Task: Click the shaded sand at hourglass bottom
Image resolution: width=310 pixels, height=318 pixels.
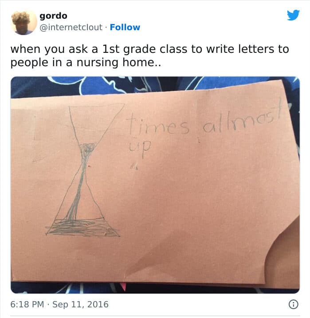Action: tap(83, 228)
